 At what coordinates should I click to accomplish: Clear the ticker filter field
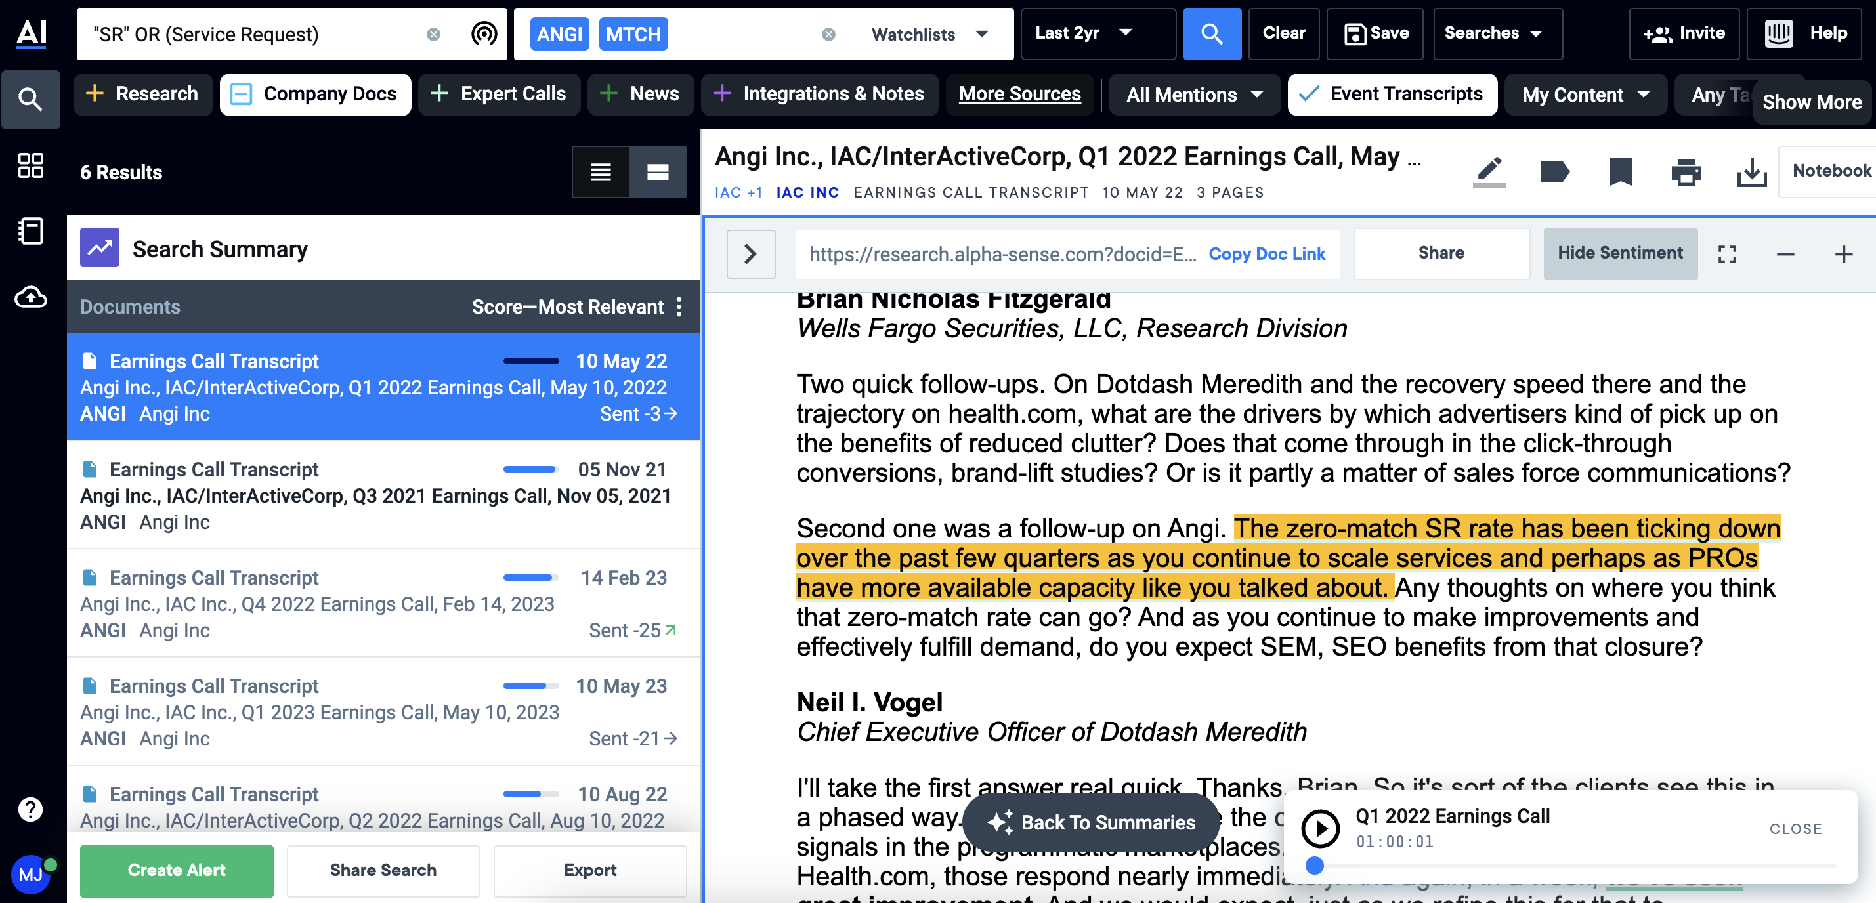point(829,34)
